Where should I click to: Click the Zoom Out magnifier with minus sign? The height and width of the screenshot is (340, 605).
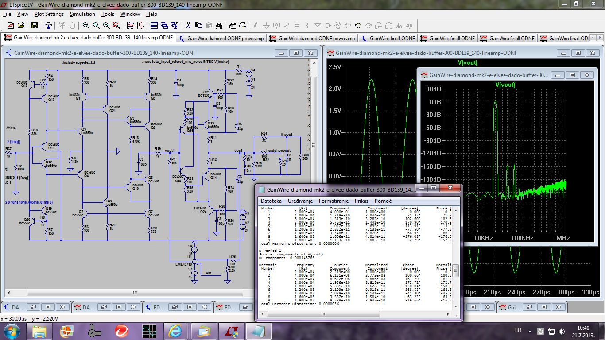[106, 25]
